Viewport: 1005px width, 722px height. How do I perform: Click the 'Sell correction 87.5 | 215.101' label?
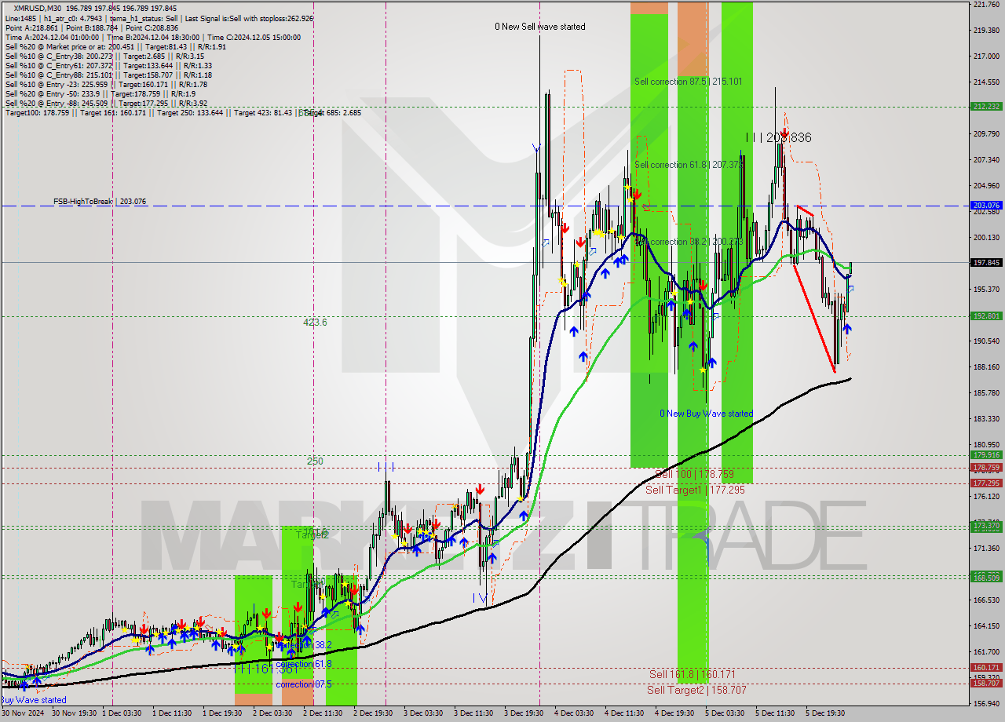point(689,81)
